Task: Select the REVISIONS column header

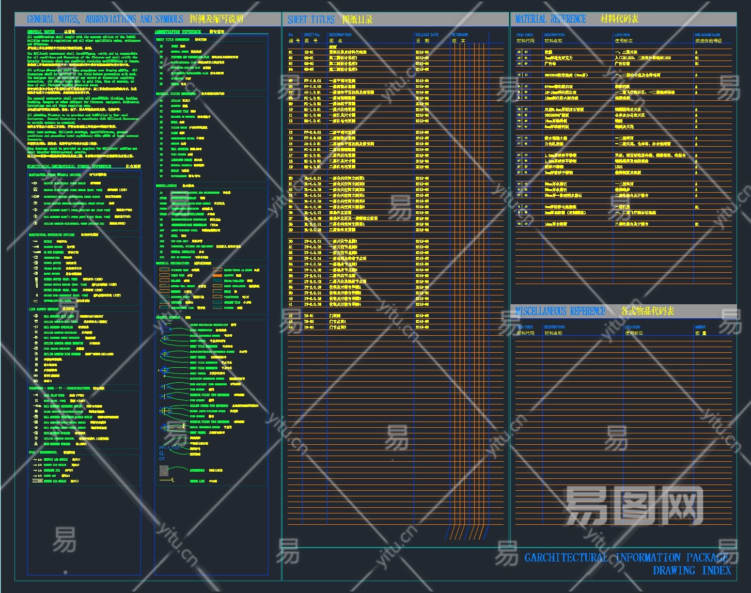Action: pyautogui.click(x=460, y=35)
